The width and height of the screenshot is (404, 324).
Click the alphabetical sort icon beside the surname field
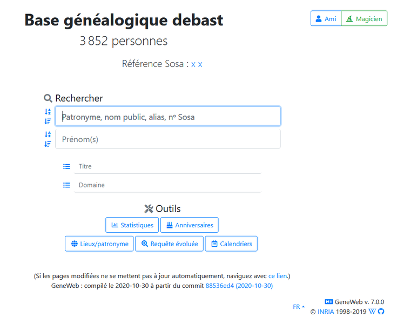pos(48,112)
